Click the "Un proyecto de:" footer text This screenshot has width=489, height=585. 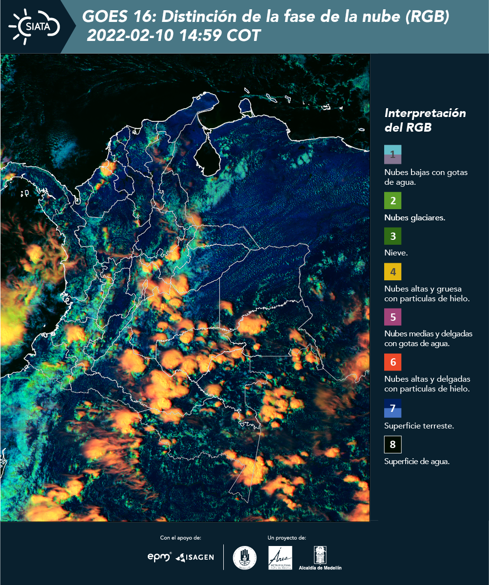[x=287, y=538]
